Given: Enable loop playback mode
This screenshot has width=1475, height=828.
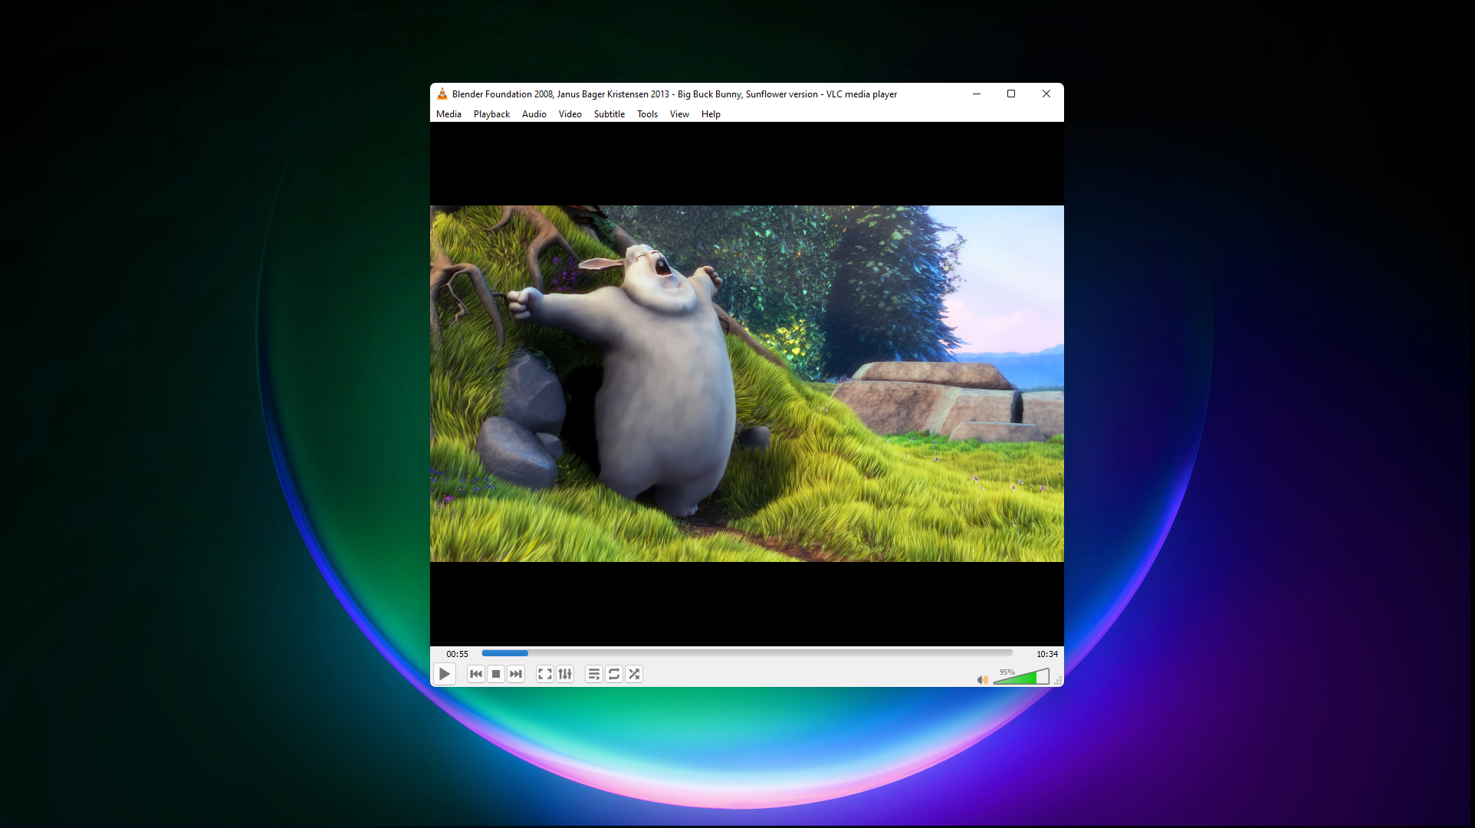Looking at the screenshot, I should coord(613,674).
